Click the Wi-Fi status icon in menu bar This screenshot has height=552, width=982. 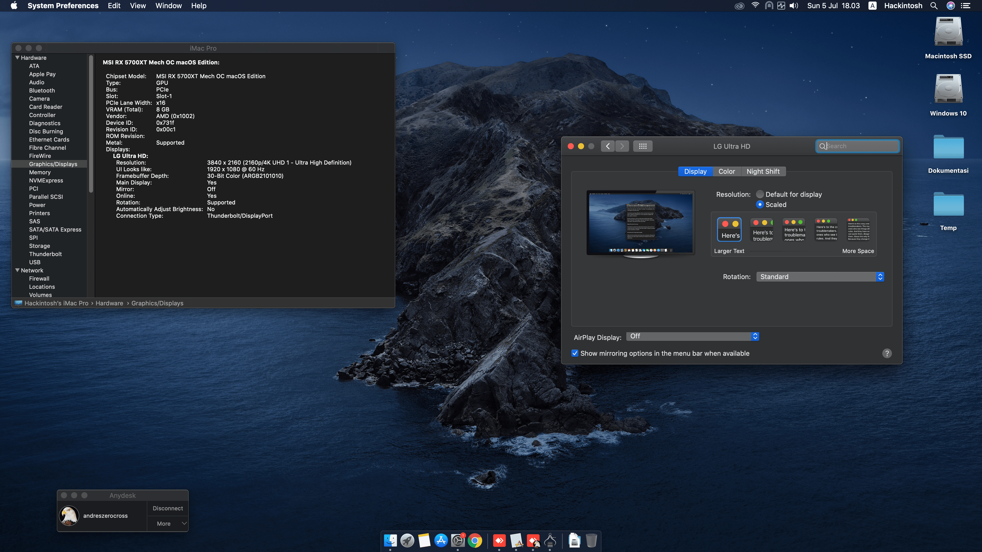pos(755,6)
